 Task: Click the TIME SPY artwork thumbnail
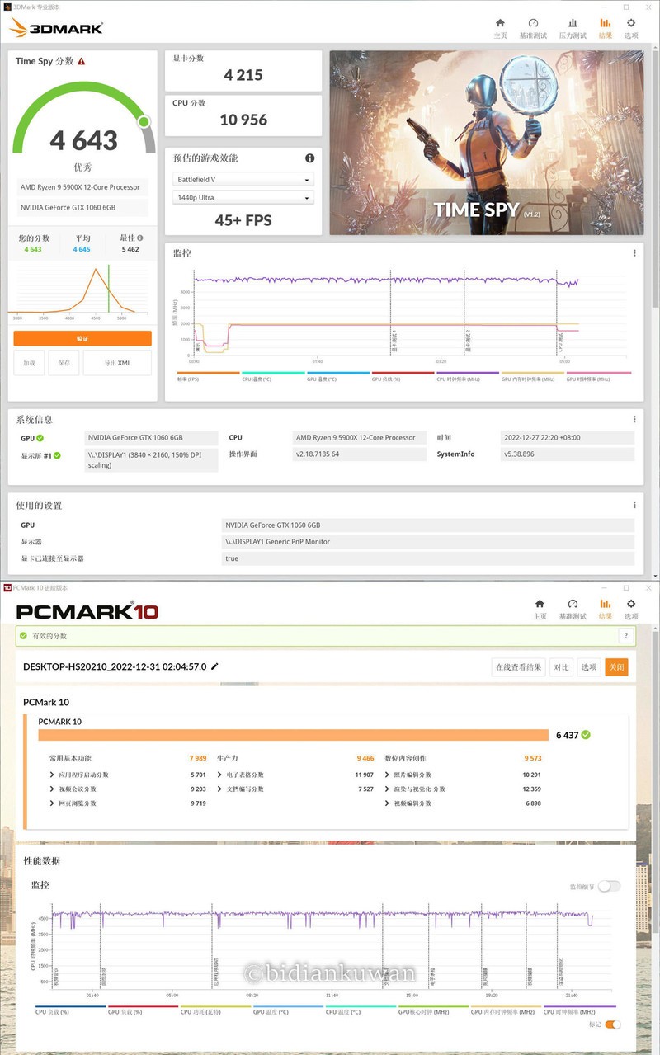(487, 143)
